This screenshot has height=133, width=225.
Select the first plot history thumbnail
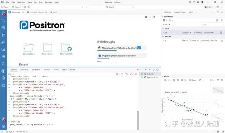(218, 90)
